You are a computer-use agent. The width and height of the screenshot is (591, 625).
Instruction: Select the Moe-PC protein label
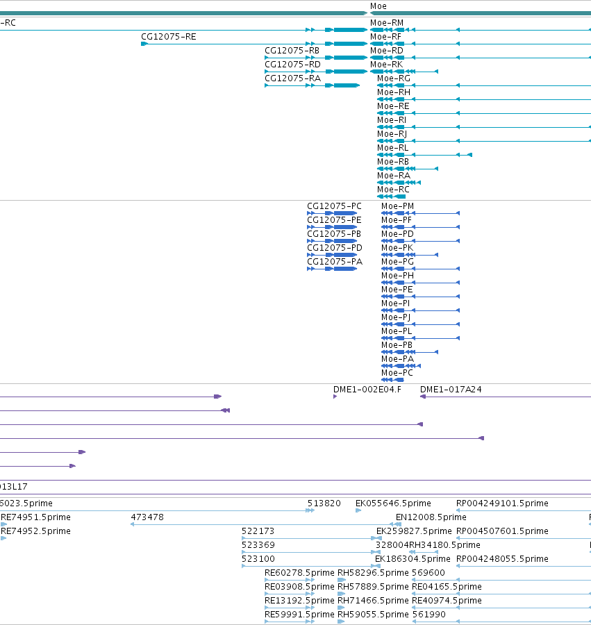point(397,374)
